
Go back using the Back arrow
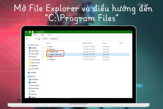(27, 39)
